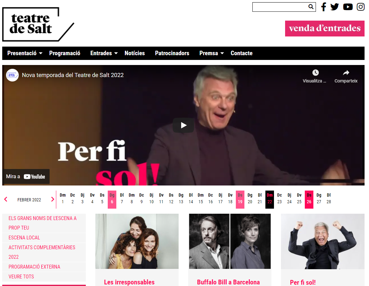Open the Escena Local category link
The width and height of the screenshot is (369, 286).
pyautogui.click(x=24, y=237)
